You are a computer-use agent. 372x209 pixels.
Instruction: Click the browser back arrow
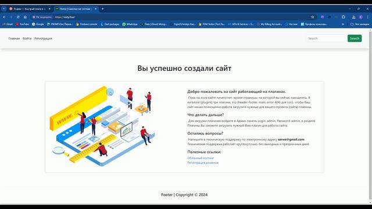point(4,17)
